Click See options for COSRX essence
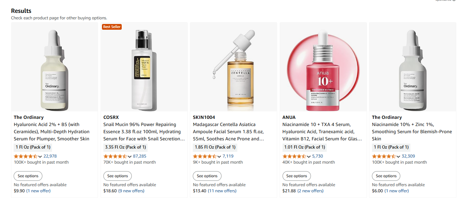 click(x=117, y=176)
